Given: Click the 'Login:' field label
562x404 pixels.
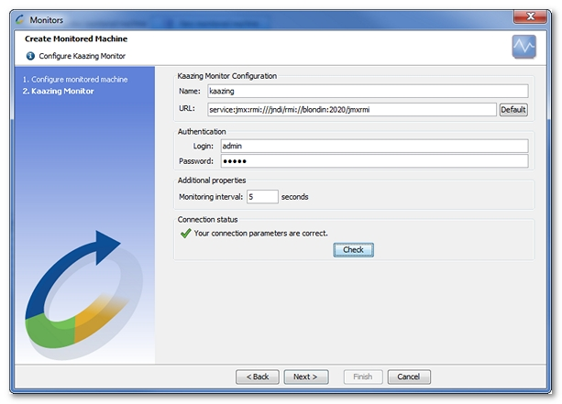Looking at the screenshot, I should tap(204, 147).
